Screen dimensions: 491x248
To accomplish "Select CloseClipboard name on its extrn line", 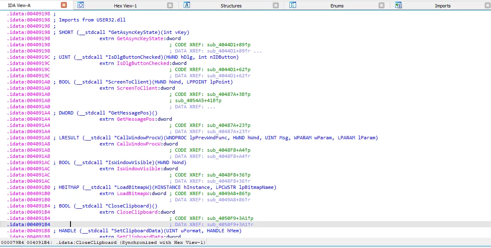I will (x=137, y=212).
